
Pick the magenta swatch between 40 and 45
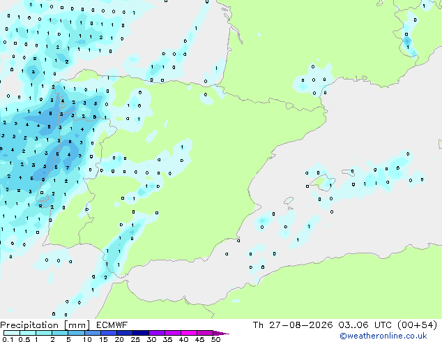[189, 333]
